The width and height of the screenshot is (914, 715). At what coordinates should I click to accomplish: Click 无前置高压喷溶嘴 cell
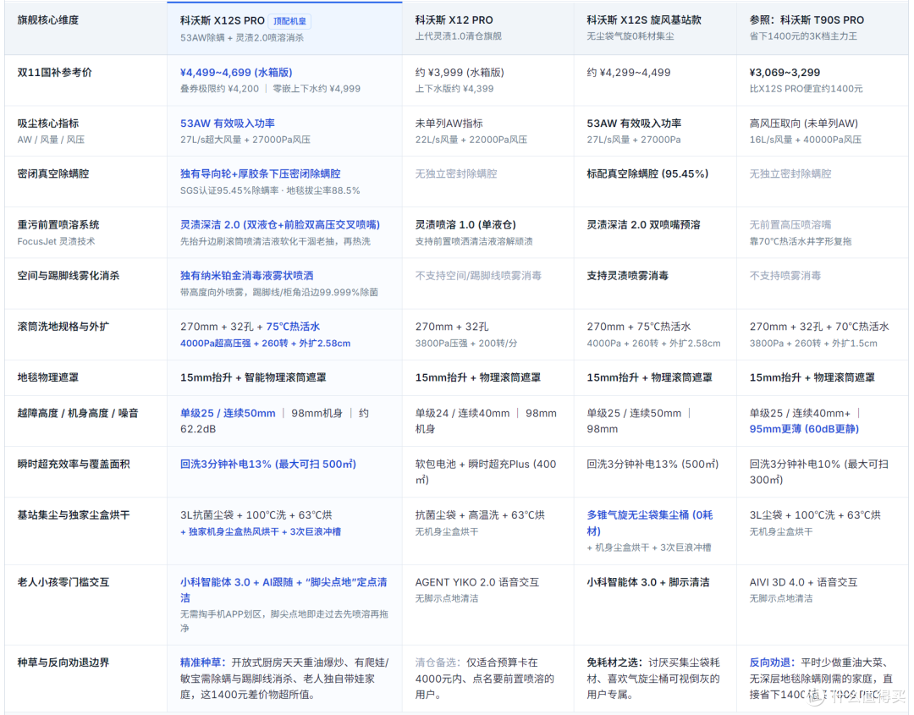tap(790, 224)
